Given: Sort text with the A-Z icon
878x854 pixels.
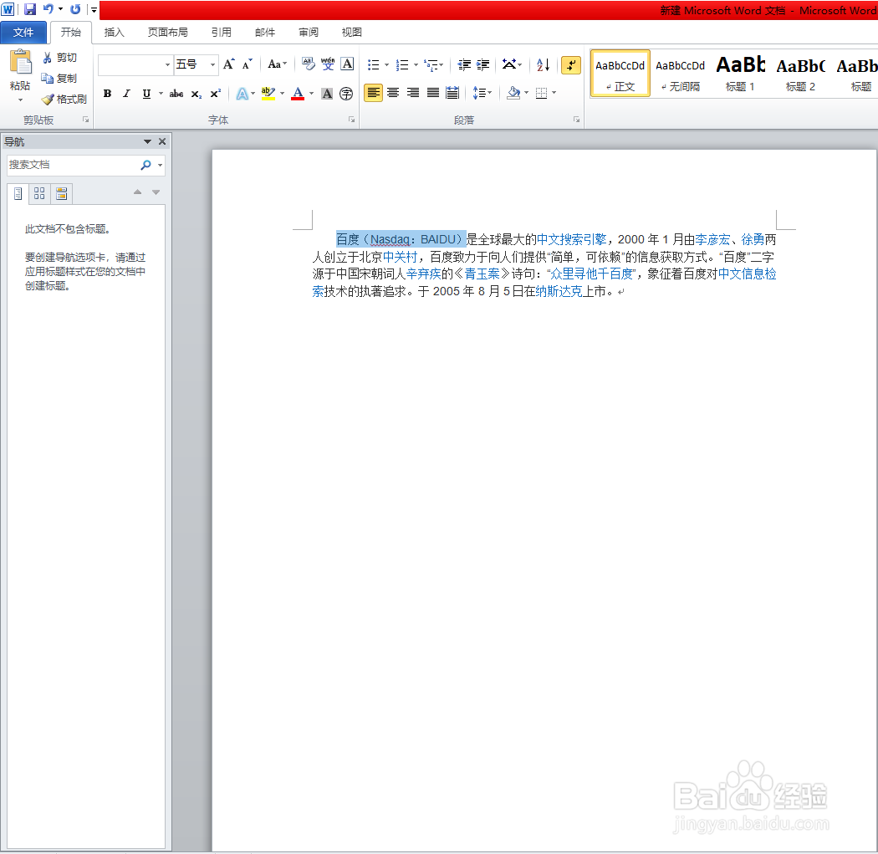Looking at the screenshot, I should click(x=544, y=65).
